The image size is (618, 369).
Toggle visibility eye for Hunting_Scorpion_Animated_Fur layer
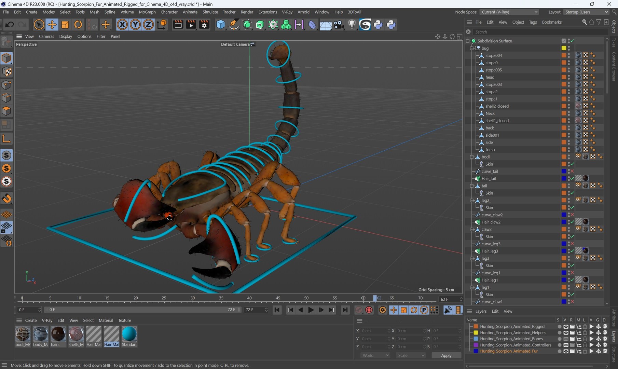[x=566, y=351]
